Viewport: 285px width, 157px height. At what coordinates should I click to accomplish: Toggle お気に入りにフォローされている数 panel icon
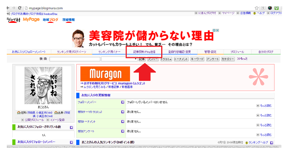tap(72, 127)
